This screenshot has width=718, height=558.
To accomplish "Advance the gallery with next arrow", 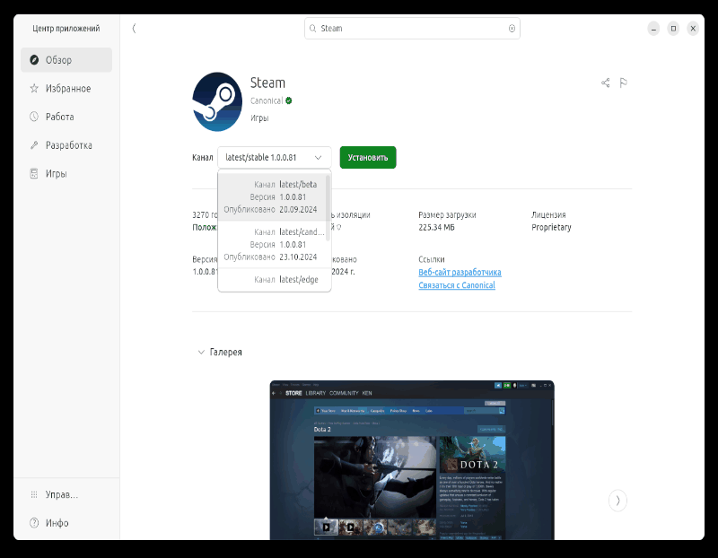I will (617, 501).
